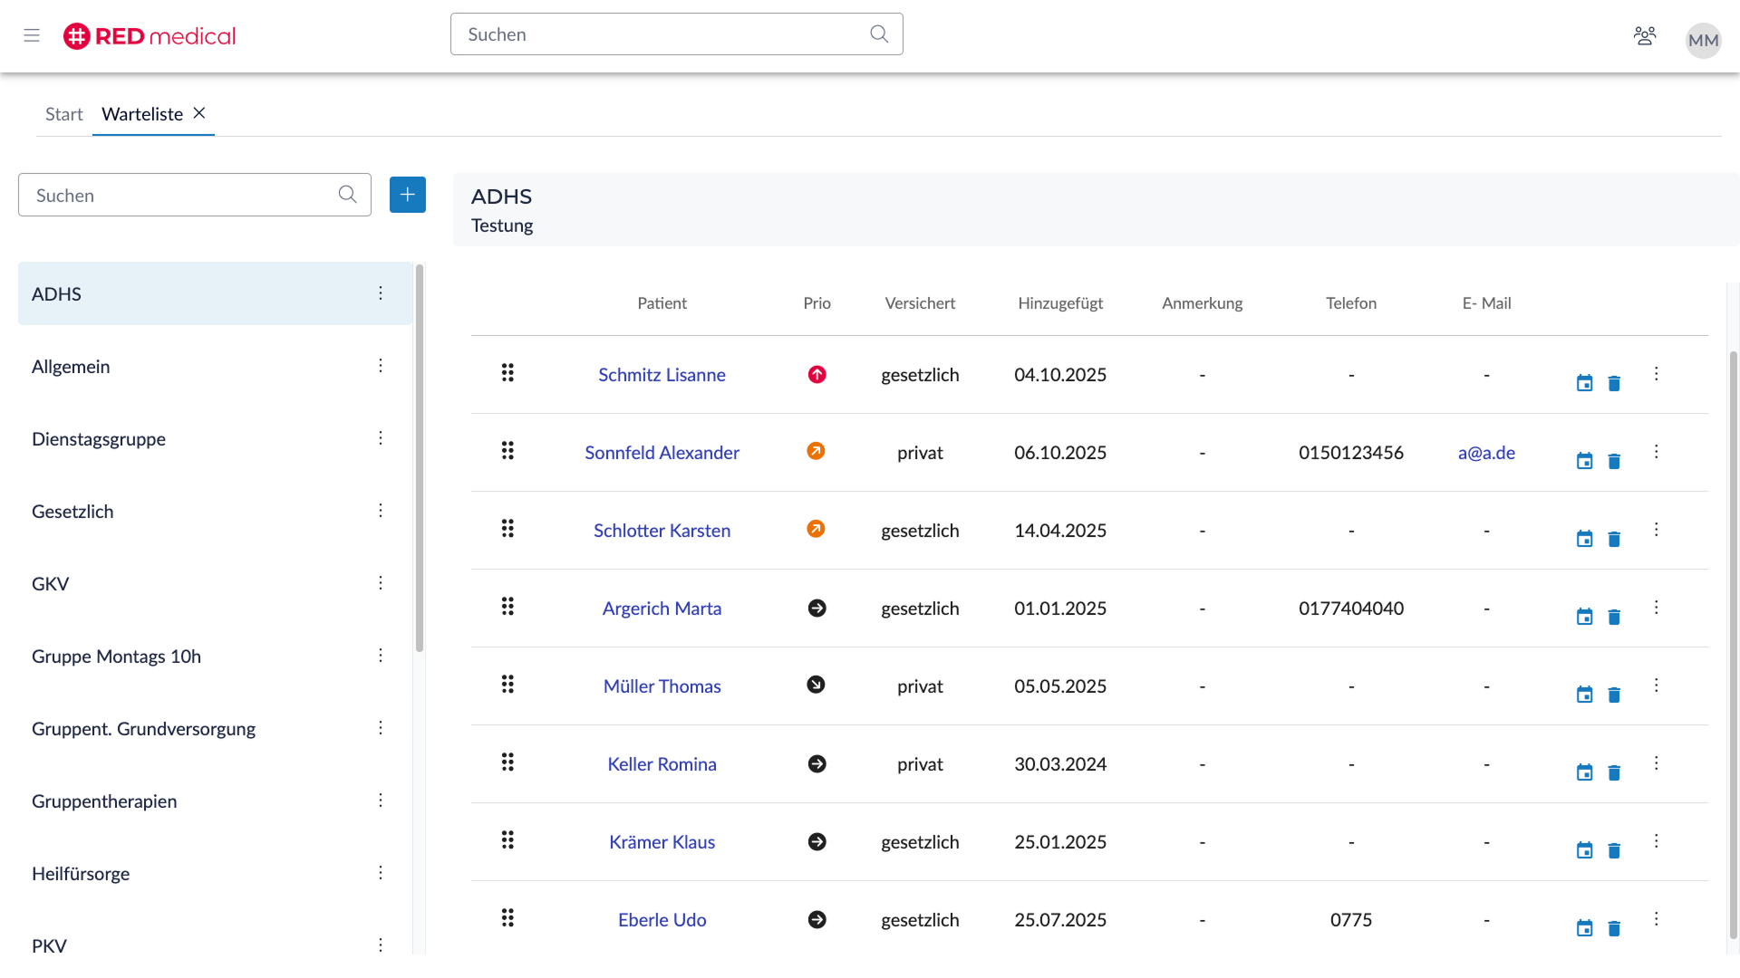Switch to the Start tab
1740x978 pixels.
click(63, 114)
